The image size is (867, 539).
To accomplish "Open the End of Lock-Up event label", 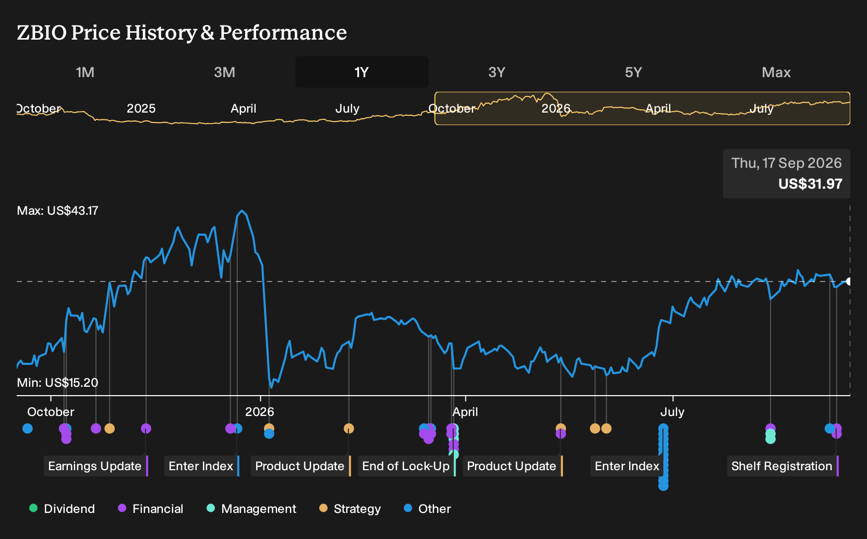I will point(406,466).
